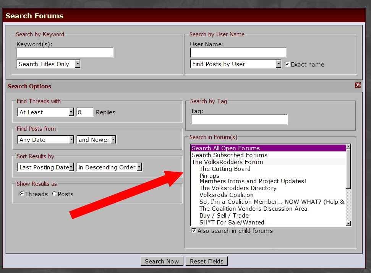Focus the Keyword(s) input field
Viewport: 371px width, 273px height.
coord(65,52)
